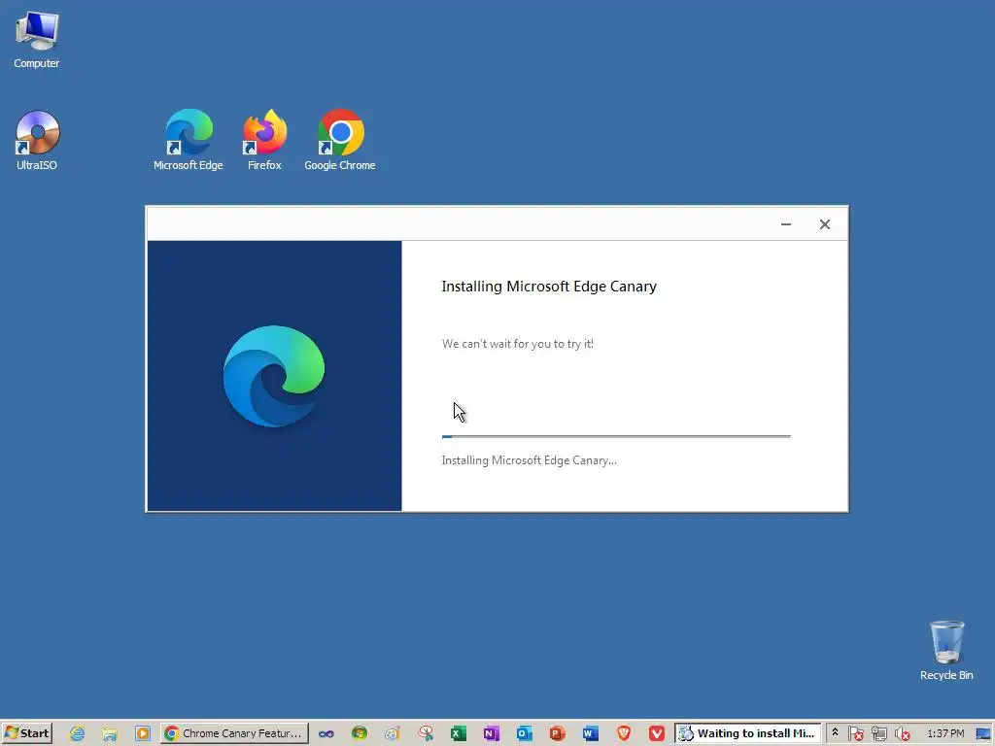Viewport: 995px width, 746px height.
Task: Click the Show Desktop button in the taskbar corner
Action: click(985, 733)
